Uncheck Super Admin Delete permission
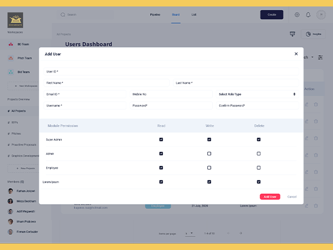Screen dimensions: 333x250 259,139
